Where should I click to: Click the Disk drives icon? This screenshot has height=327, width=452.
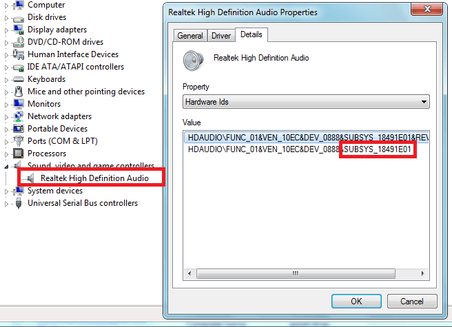pos(19,19)
